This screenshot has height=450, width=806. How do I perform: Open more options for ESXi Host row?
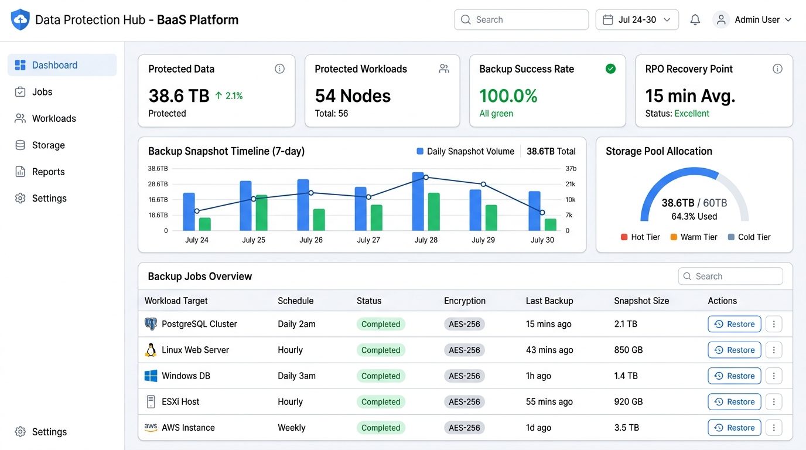click(x=774, y=401)
